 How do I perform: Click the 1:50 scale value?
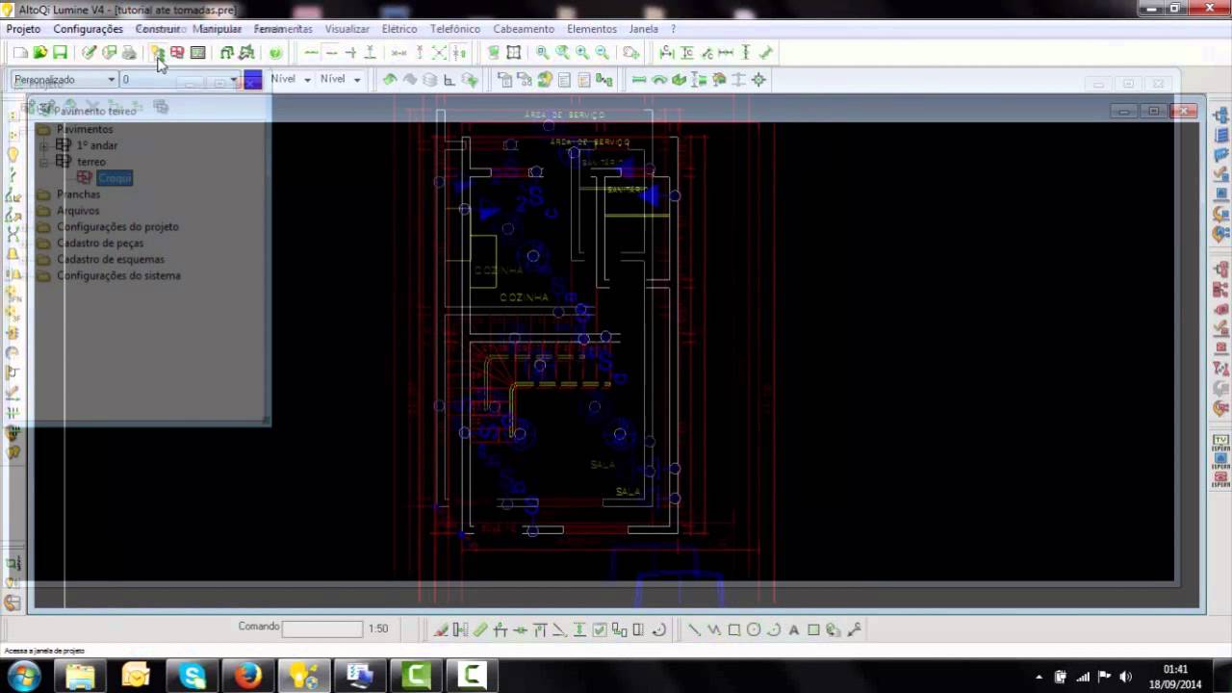coord(378,629)
